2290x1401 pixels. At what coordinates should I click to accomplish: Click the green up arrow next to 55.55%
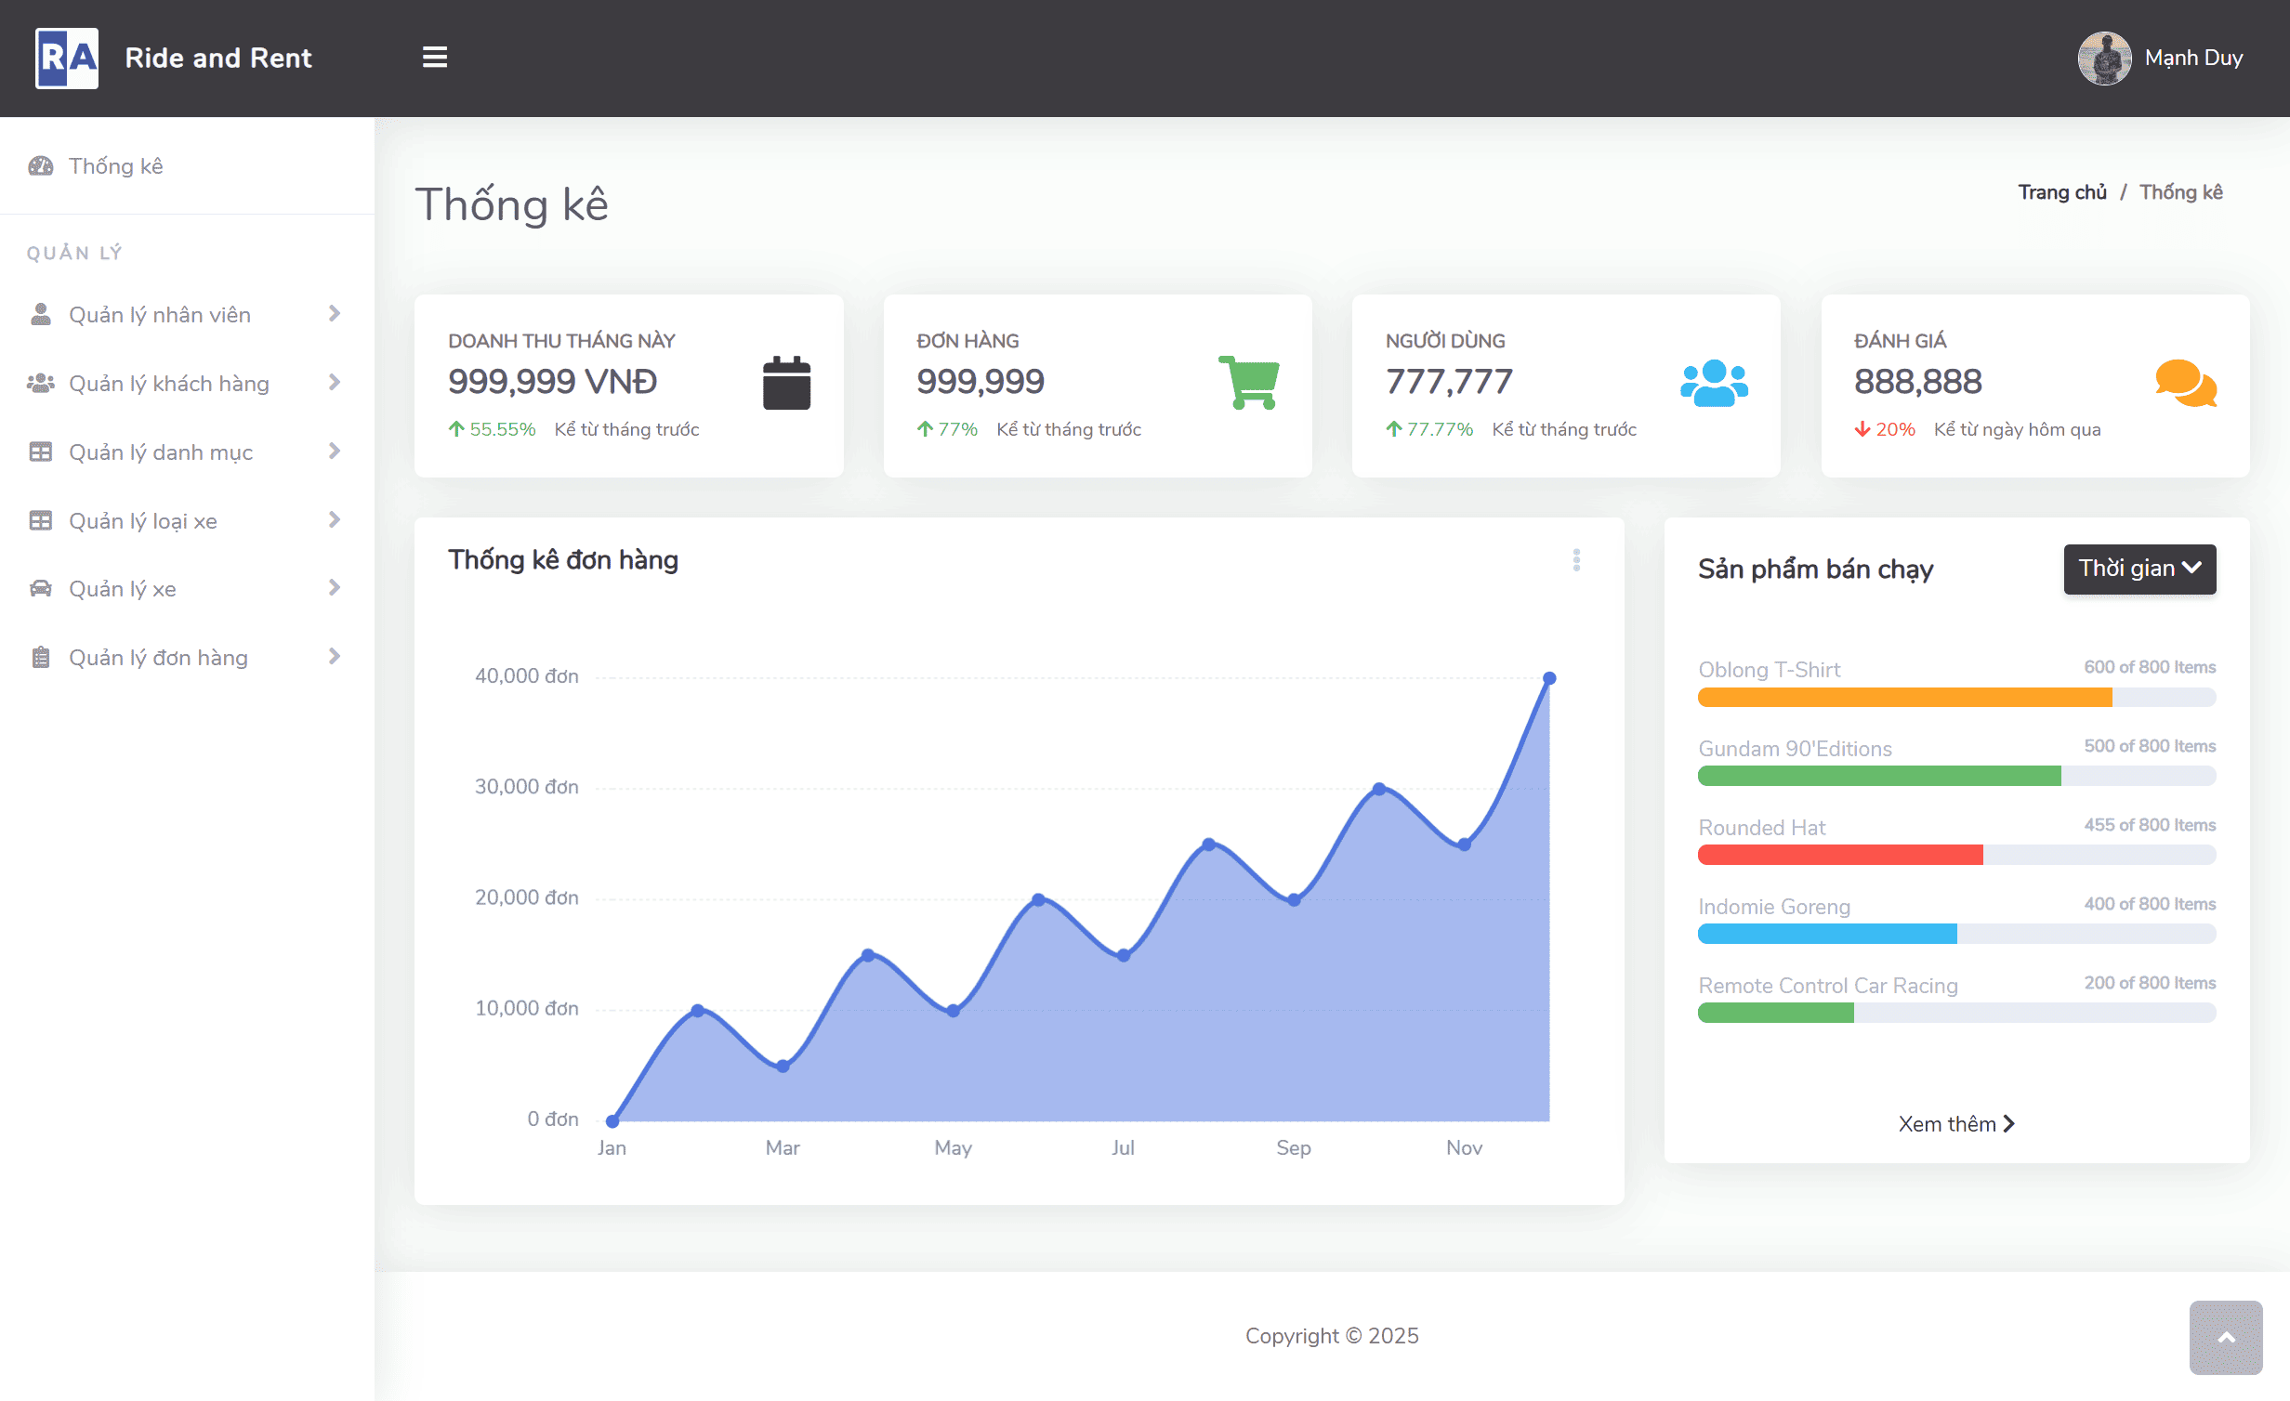point(456,429)
